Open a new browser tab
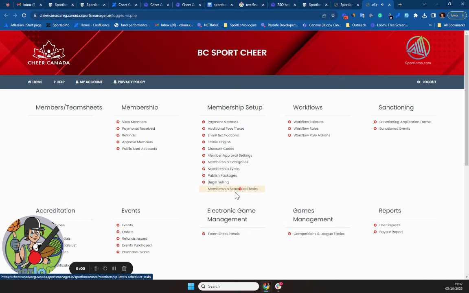The height and width of the screenshot is (293, 469). [x=400, y=4]
